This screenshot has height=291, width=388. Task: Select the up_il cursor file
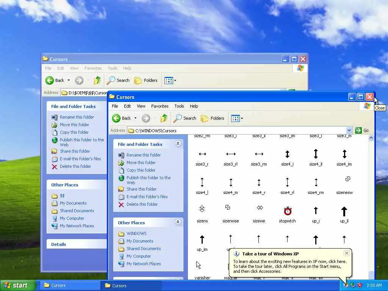pos(344,215)
